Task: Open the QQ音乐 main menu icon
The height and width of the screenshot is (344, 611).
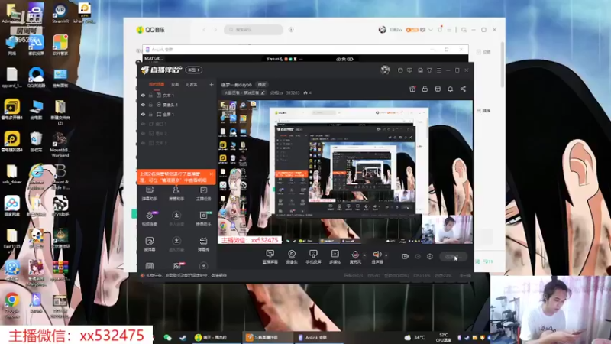Action: click(x=449, y=30)
